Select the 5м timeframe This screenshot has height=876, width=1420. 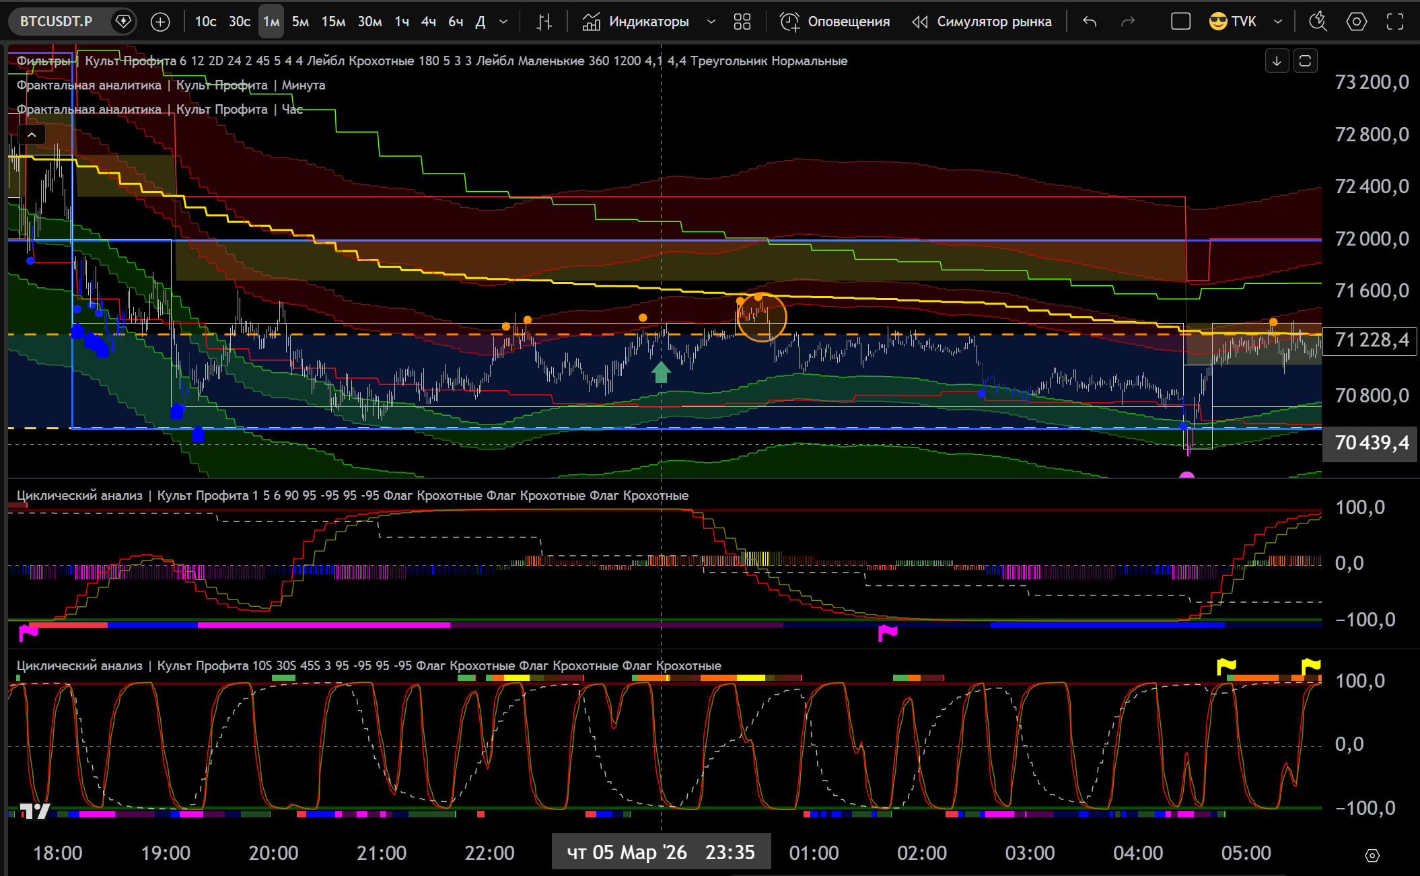tap(300, 22)
